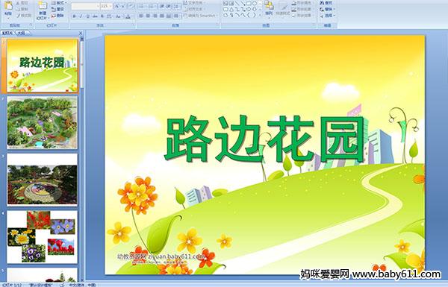Click the Select button in the editing group
This screenshot has width=448, height=287.
327,16
